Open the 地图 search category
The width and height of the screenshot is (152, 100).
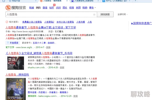click(x=78, y=8)
